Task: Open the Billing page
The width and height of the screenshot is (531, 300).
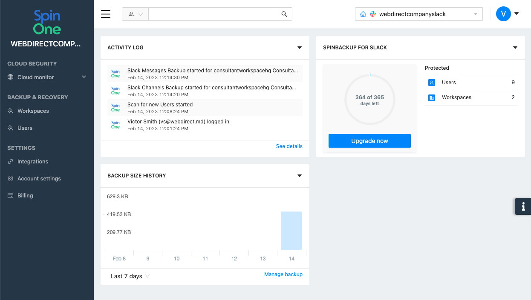Action: (25, 195)
